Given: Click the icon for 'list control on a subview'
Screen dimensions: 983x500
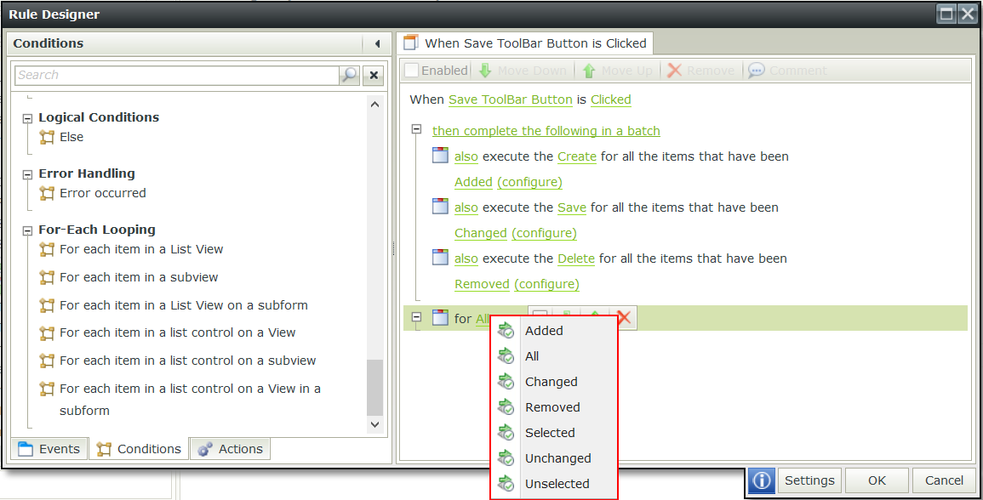Looking at the screenshot, I should pos(47,361).
